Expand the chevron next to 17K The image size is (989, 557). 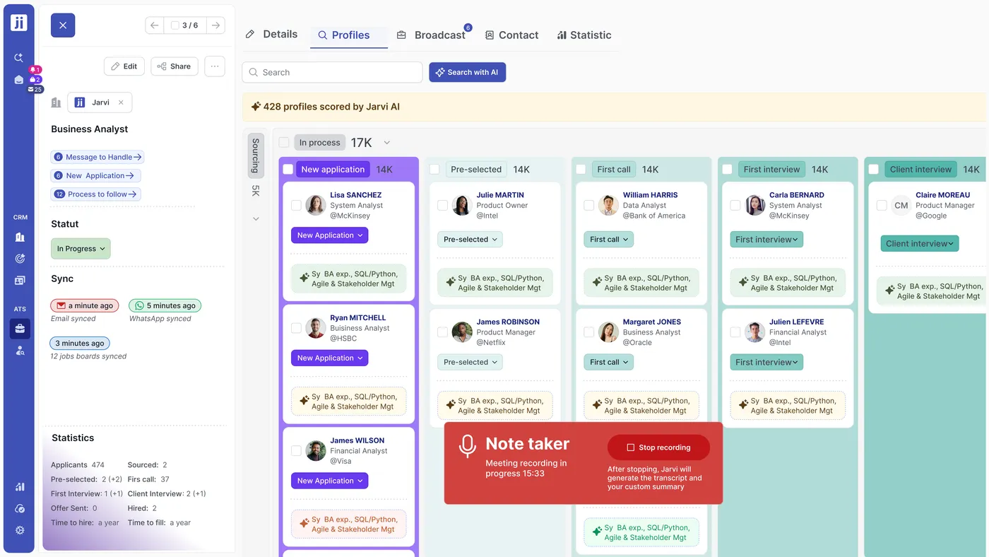point(386,143)
